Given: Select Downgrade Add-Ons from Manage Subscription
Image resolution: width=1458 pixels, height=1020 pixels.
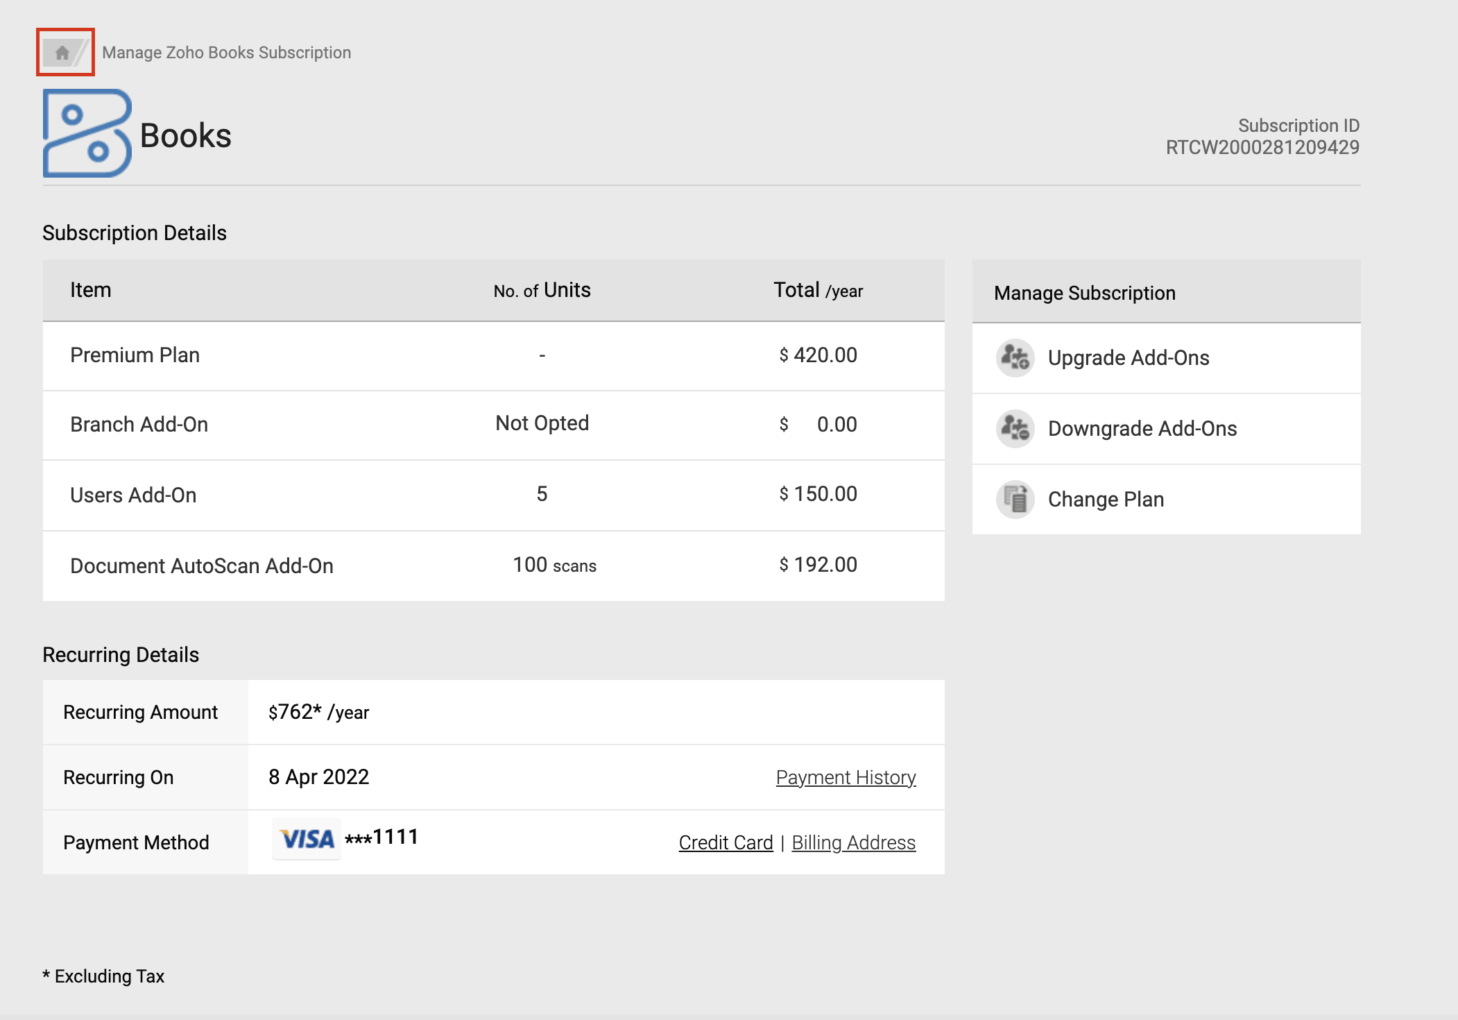Looking at the screenshot, I should click(1142, 429).
